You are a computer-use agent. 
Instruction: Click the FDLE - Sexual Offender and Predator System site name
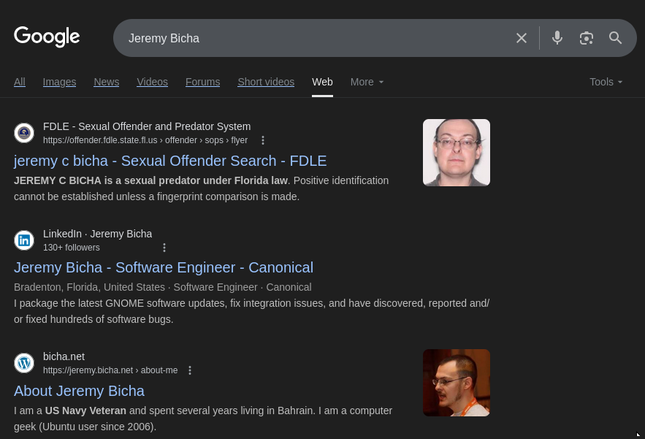(x=147, y=126)
